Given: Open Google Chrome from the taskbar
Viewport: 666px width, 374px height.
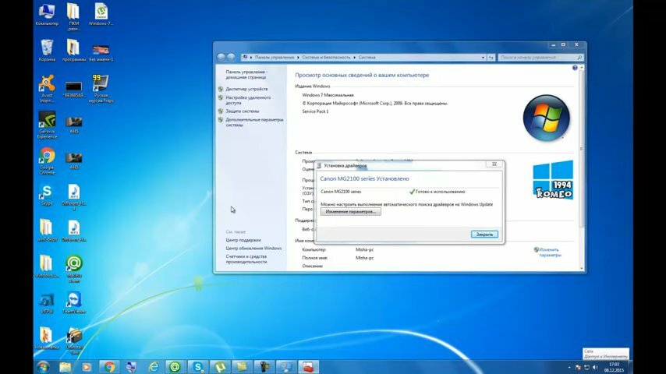Looking at the screenshot, I should tap(109, 367).
